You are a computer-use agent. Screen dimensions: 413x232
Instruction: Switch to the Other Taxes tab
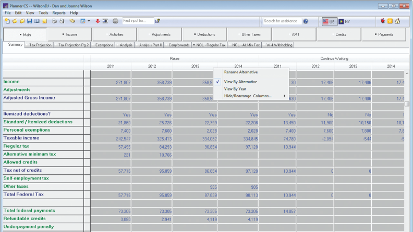pos(249,34)
